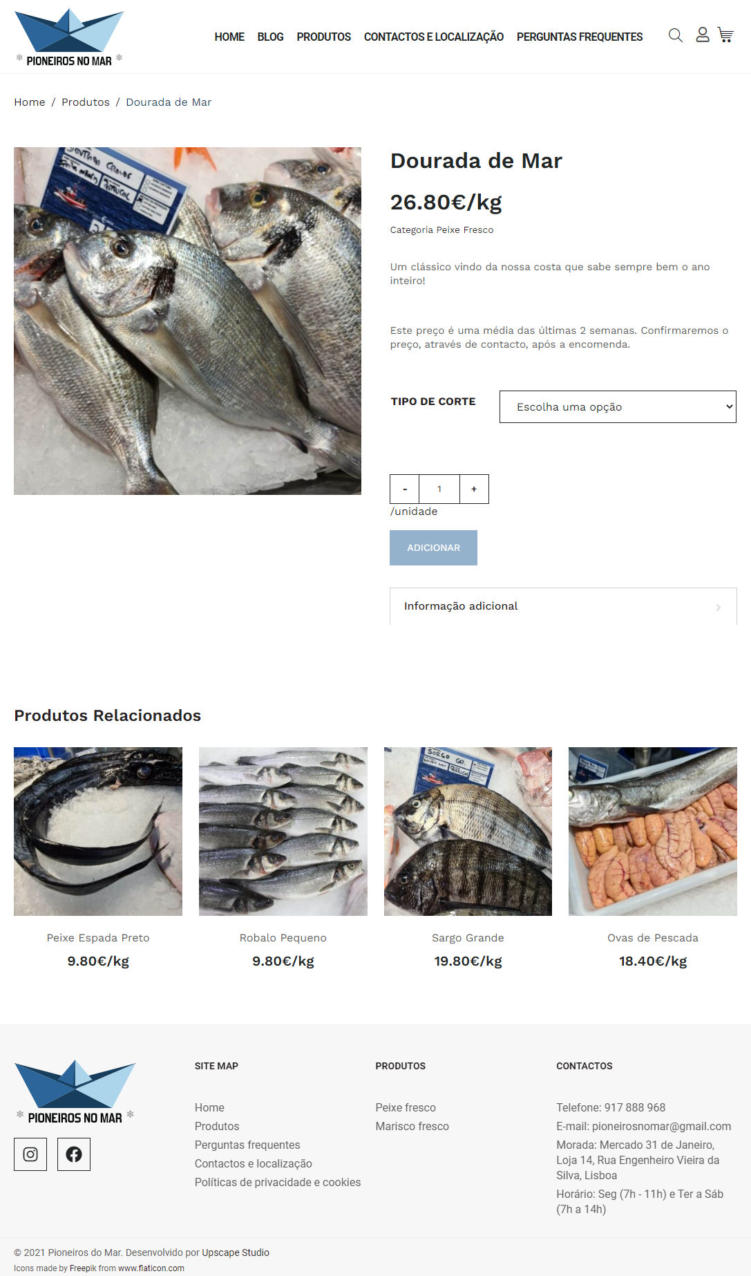Viewport: 751px width, 1276px height.
Task: Decrease quantity with the minus button
Action: point(405,489)
